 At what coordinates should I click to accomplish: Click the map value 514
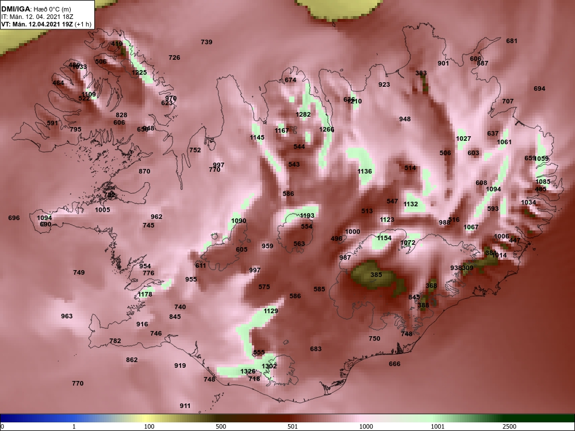411,168
